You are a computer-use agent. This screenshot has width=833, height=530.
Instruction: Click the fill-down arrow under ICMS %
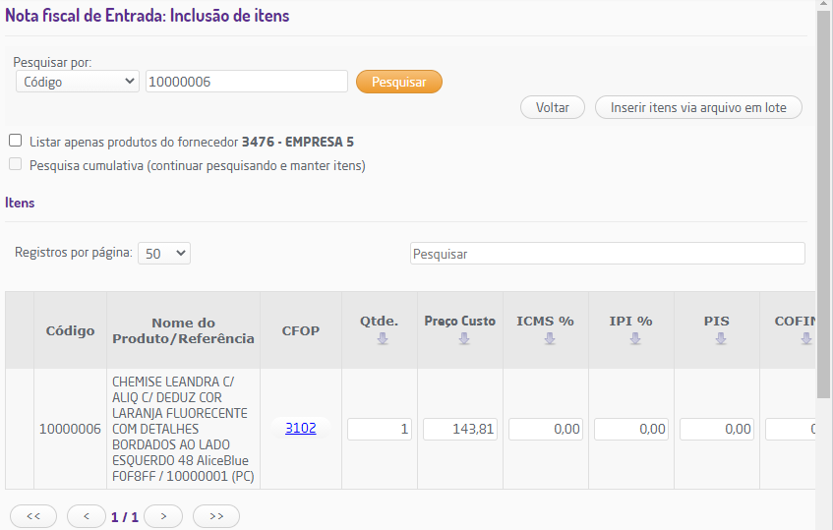tap(550, 338)
